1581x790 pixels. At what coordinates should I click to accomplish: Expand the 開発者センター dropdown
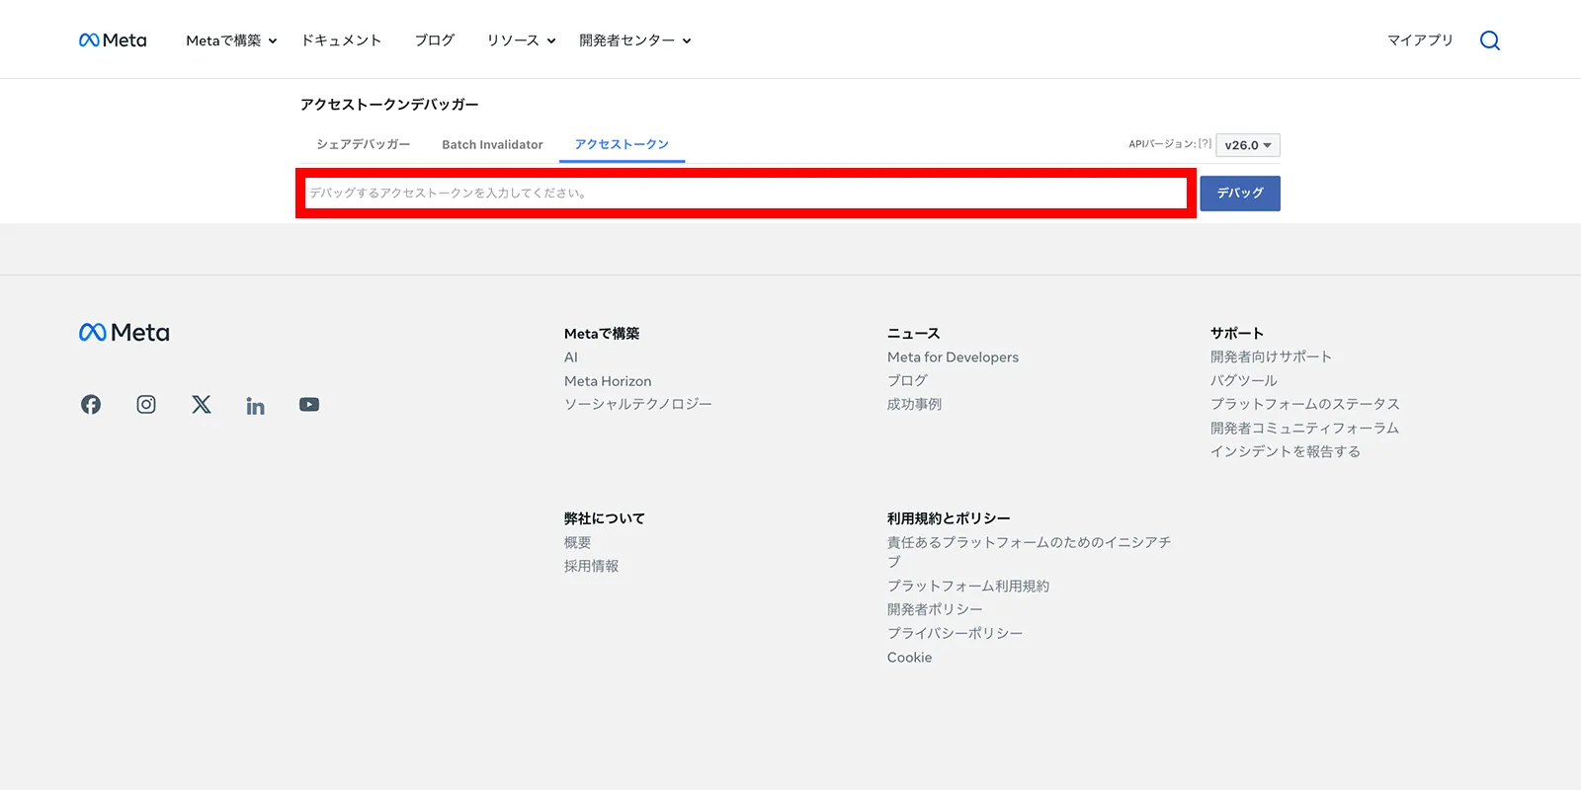pyautogui.click(x=635, y=40)
